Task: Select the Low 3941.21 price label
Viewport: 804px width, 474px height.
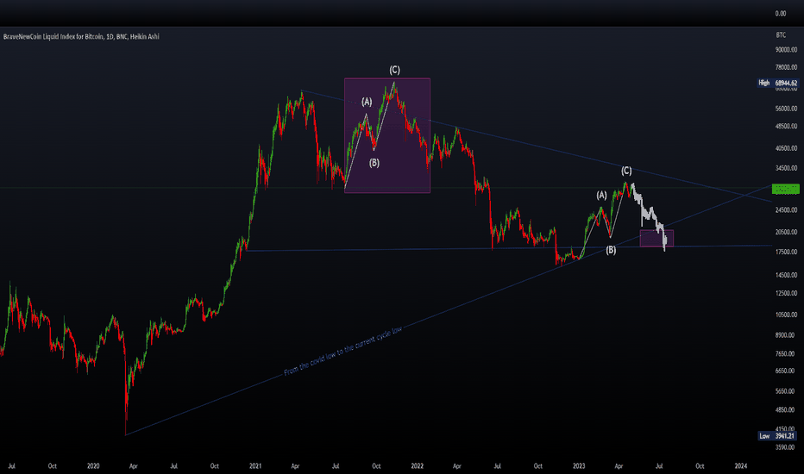Action: click(778, 435)
